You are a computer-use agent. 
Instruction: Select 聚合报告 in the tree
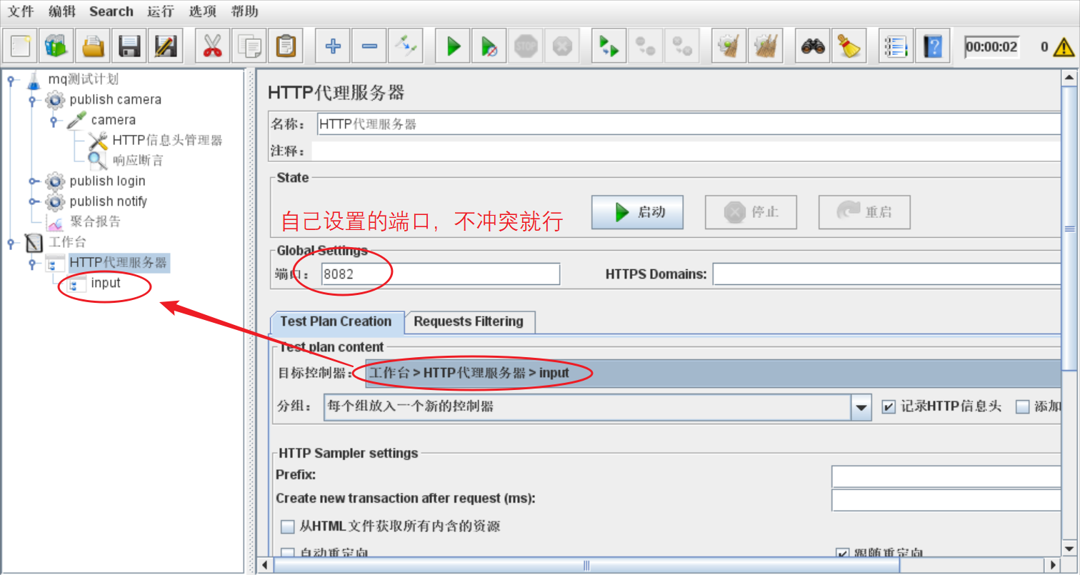click(x=96, y=222)
